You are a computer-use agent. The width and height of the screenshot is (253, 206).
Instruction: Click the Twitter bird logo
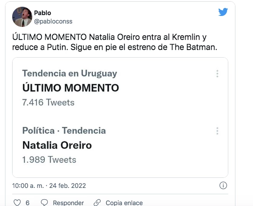pos(223,12)
